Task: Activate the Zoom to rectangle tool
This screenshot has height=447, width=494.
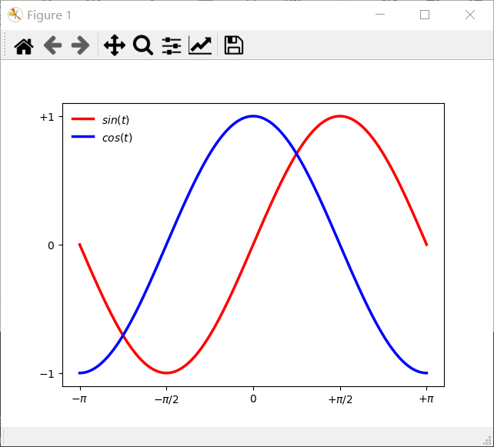Action: [143, 45]
